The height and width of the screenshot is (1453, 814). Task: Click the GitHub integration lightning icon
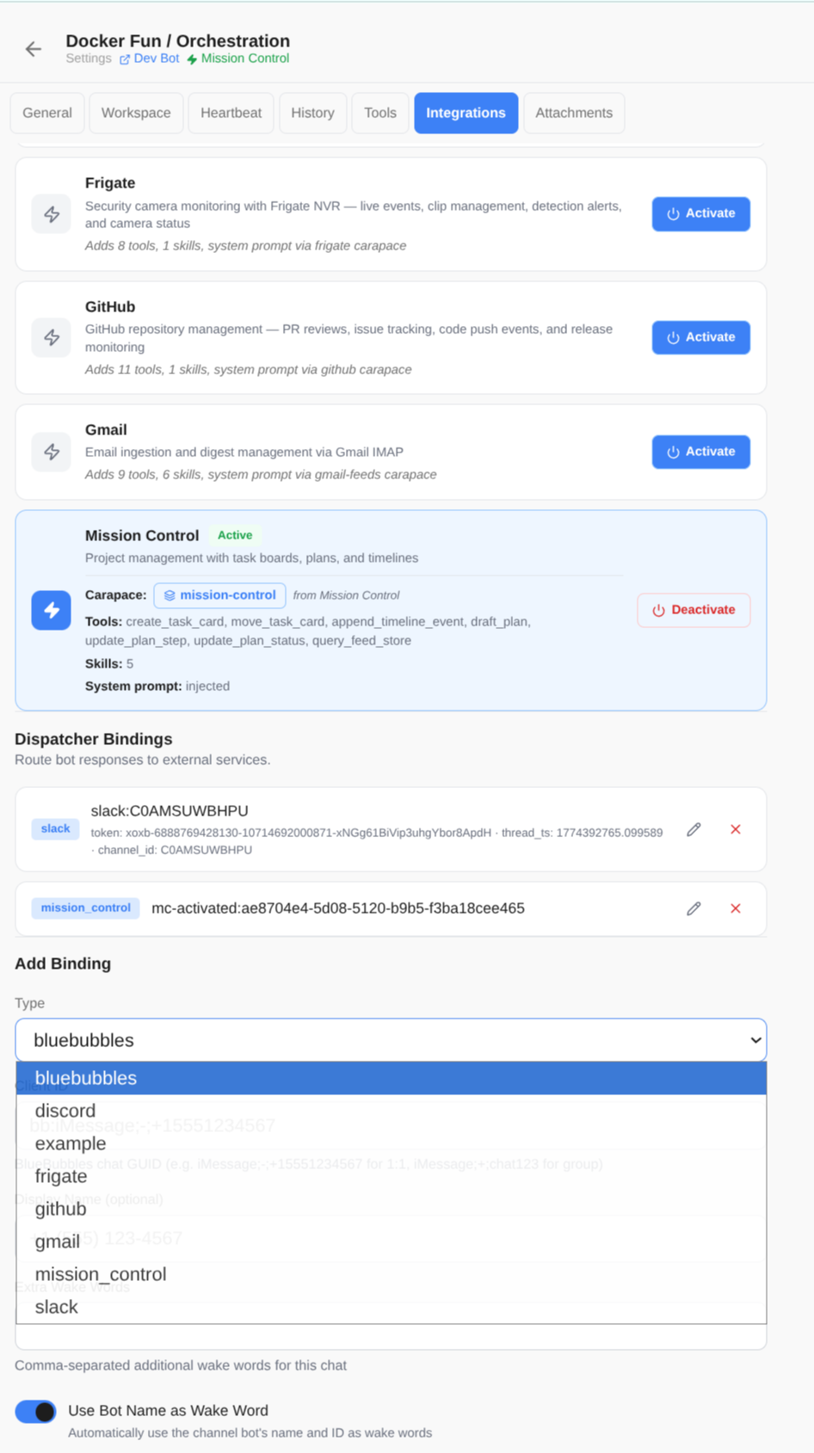tap(51, 337)
